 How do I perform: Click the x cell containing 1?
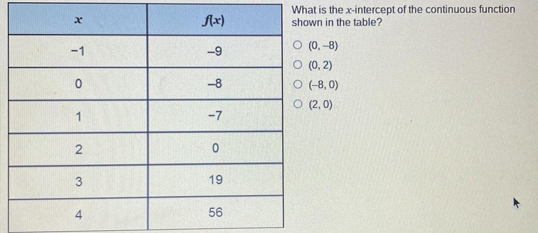78,116
